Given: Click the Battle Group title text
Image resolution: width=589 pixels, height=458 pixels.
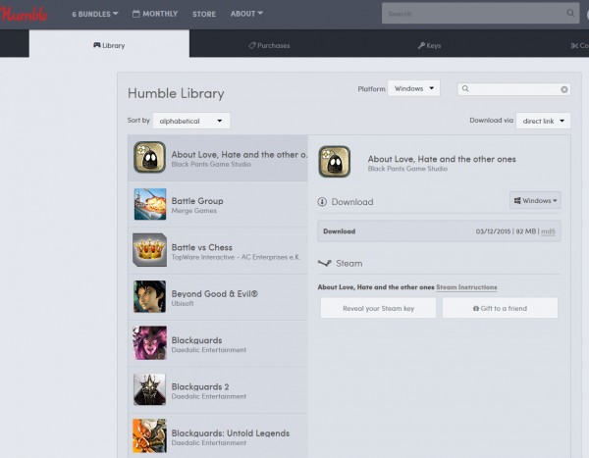Looking at the screenshot, I should tap(197, 201).
